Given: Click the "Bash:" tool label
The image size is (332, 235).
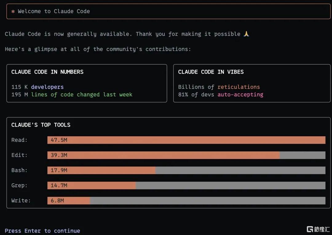Looking at the screenshot, I should click(x=19, y=170).
